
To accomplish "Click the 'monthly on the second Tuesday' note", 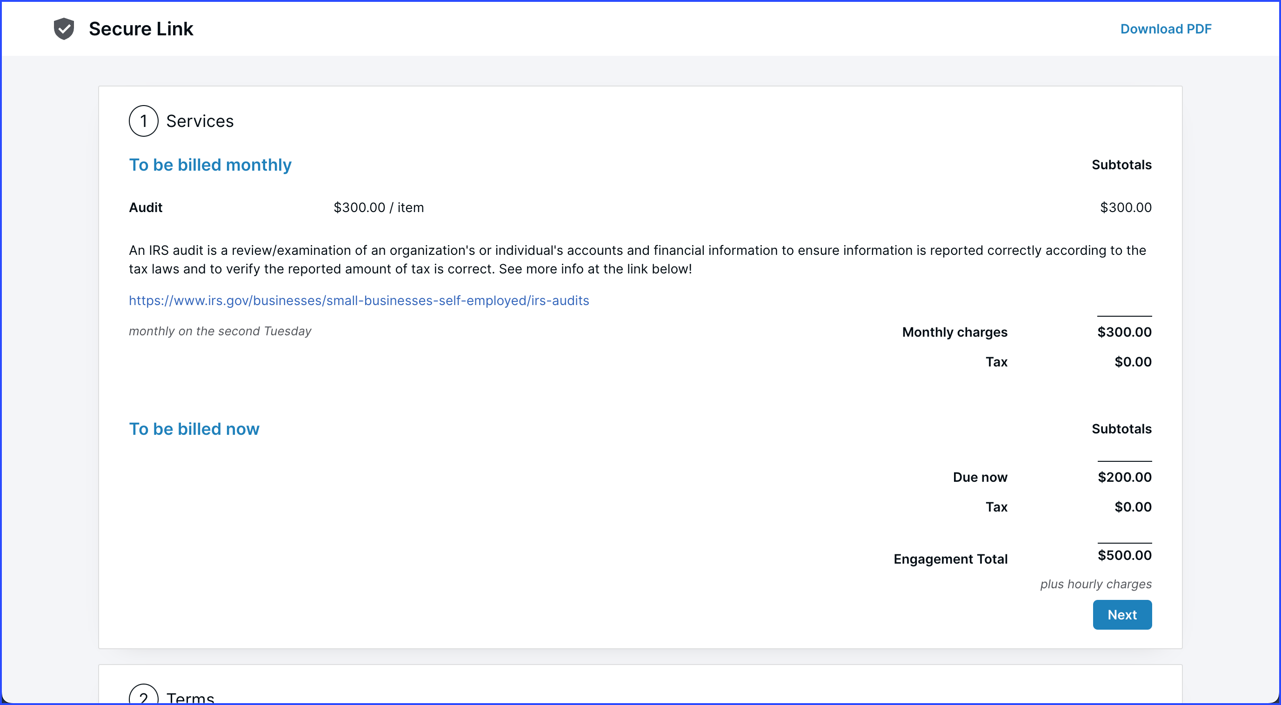I will click(x=220, y=331).
